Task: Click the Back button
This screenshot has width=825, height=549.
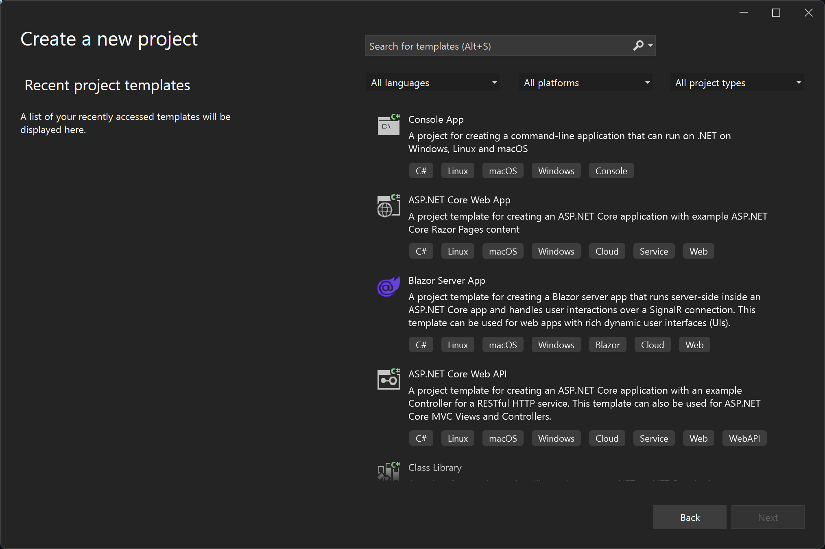Action: pyautogui.click(x=690, y=517)
